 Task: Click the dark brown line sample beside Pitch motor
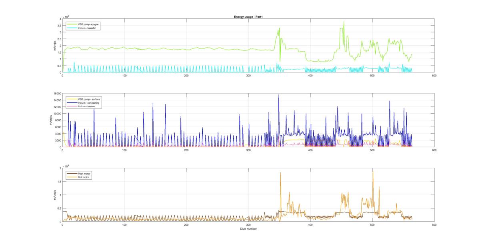(x=72, y=173)
